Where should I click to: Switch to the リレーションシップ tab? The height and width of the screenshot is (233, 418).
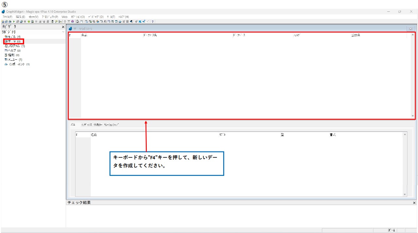111,125
